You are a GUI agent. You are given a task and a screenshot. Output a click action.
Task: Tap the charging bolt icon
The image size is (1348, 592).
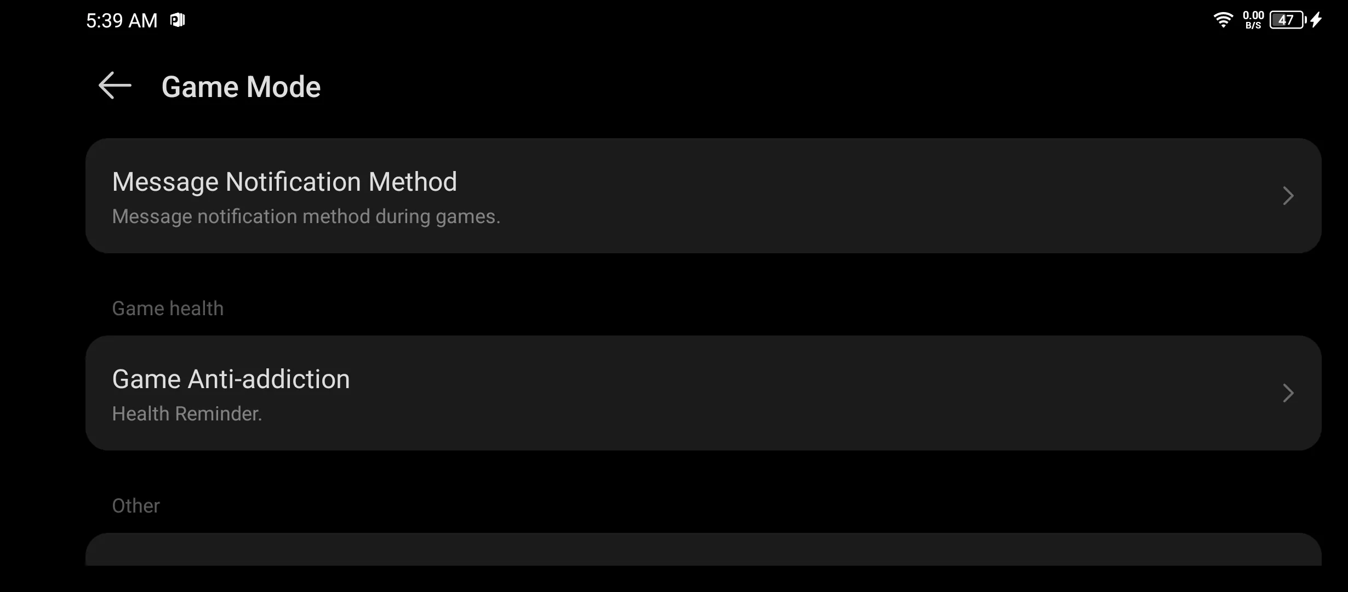click(x=1316, y=20)
